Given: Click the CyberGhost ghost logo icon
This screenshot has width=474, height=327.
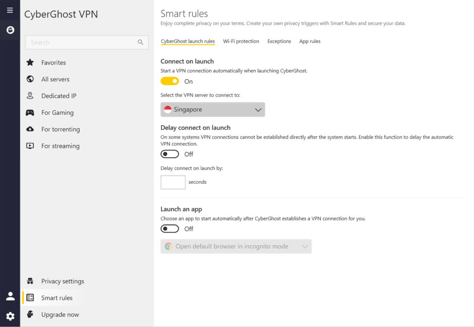Looking at the screenshot, I should tap(9, 30).
